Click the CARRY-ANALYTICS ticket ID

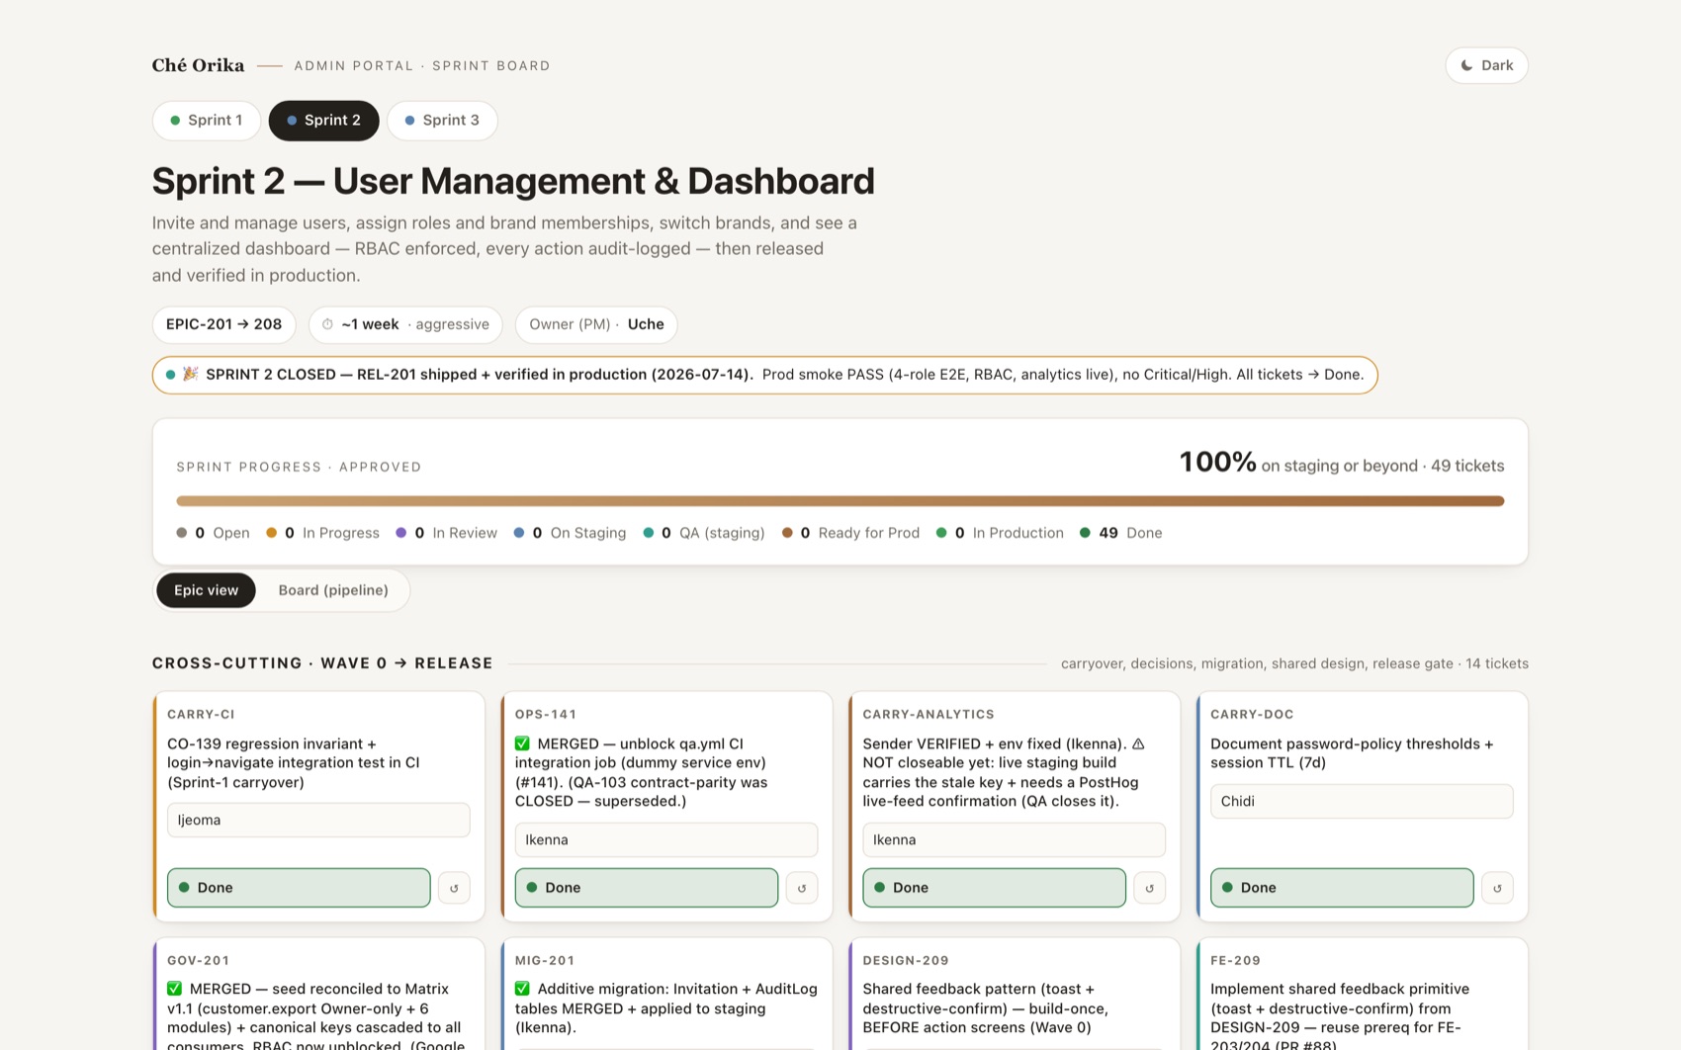(x=929, y=714)
